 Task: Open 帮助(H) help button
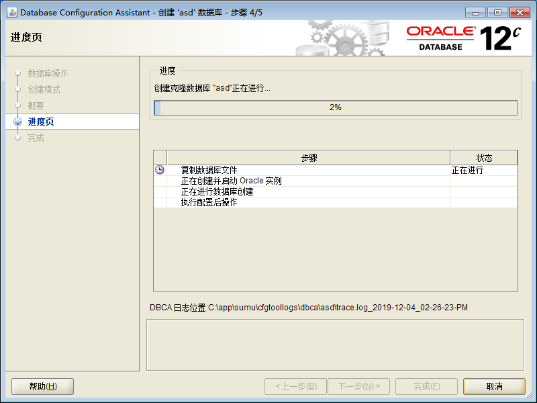pyautogui.click(x=43, y=387)
